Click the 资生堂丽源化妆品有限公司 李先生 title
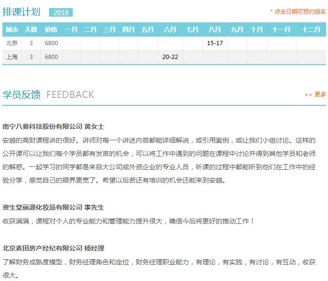328x281 pixels. pyautogui.click(x=53, y=207)
